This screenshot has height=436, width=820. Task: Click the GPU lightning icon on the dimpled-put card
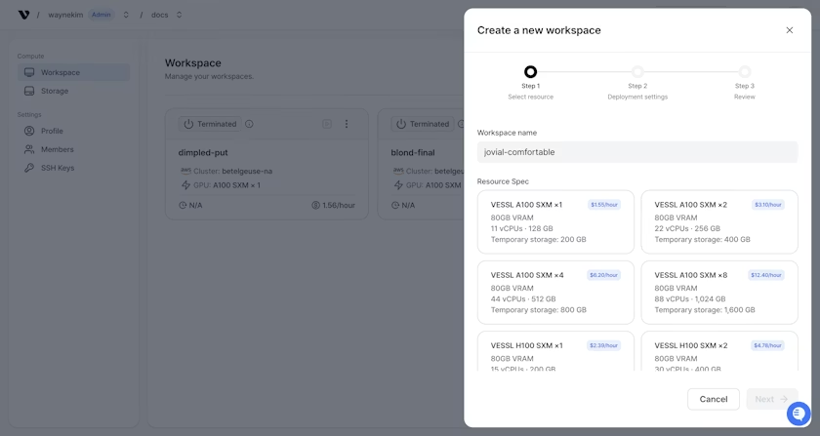coord(185,185)
